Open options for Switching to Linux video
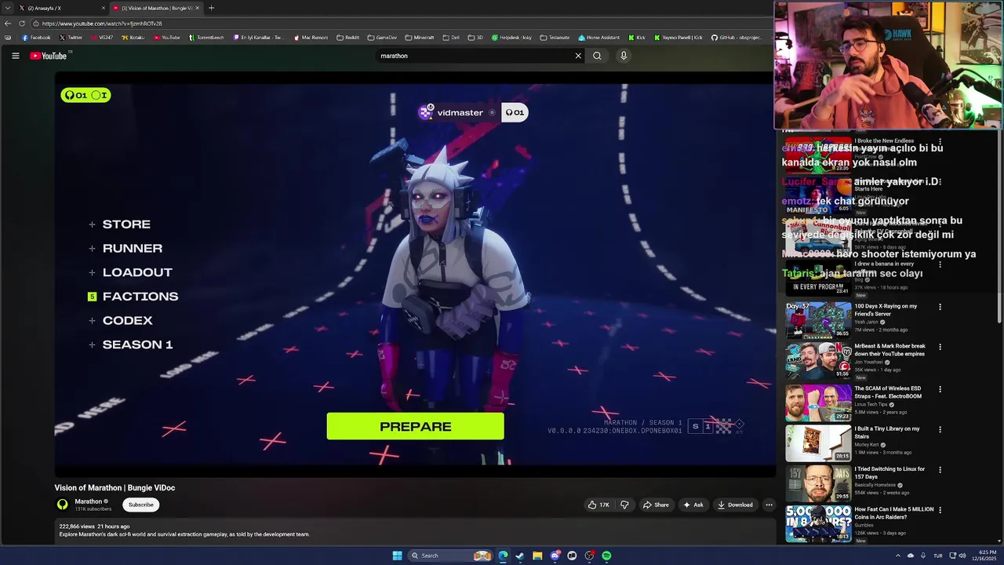Screen dimensions: 1004x565 tap(940, 469)
